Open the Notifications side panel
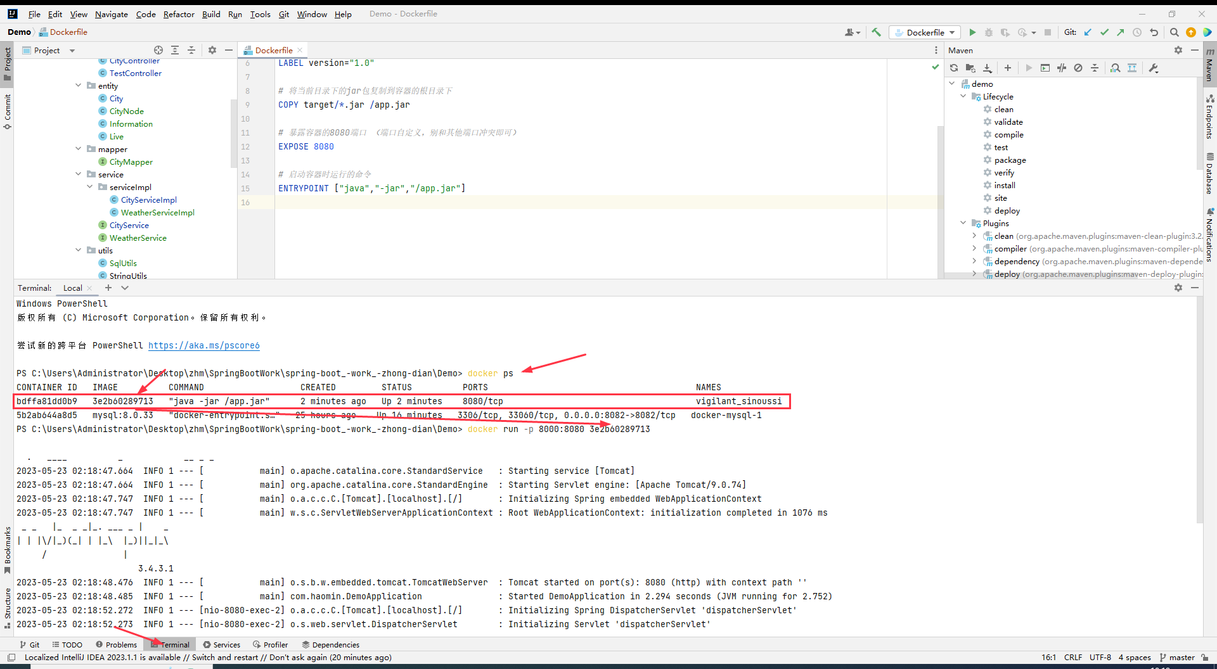The height and width of the screenshot is (669, 1217). coord(1209,234)
